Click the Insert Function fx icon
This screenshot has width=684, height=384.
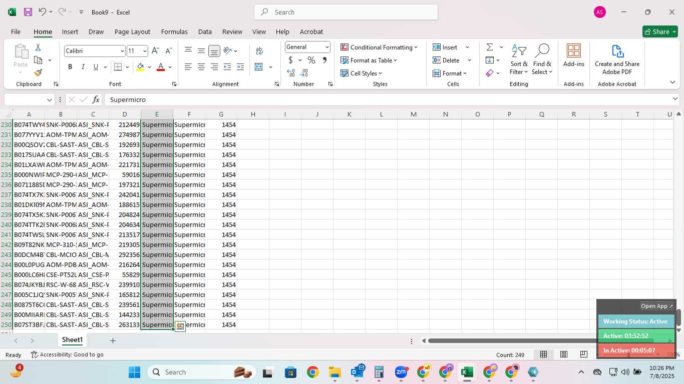96,99
